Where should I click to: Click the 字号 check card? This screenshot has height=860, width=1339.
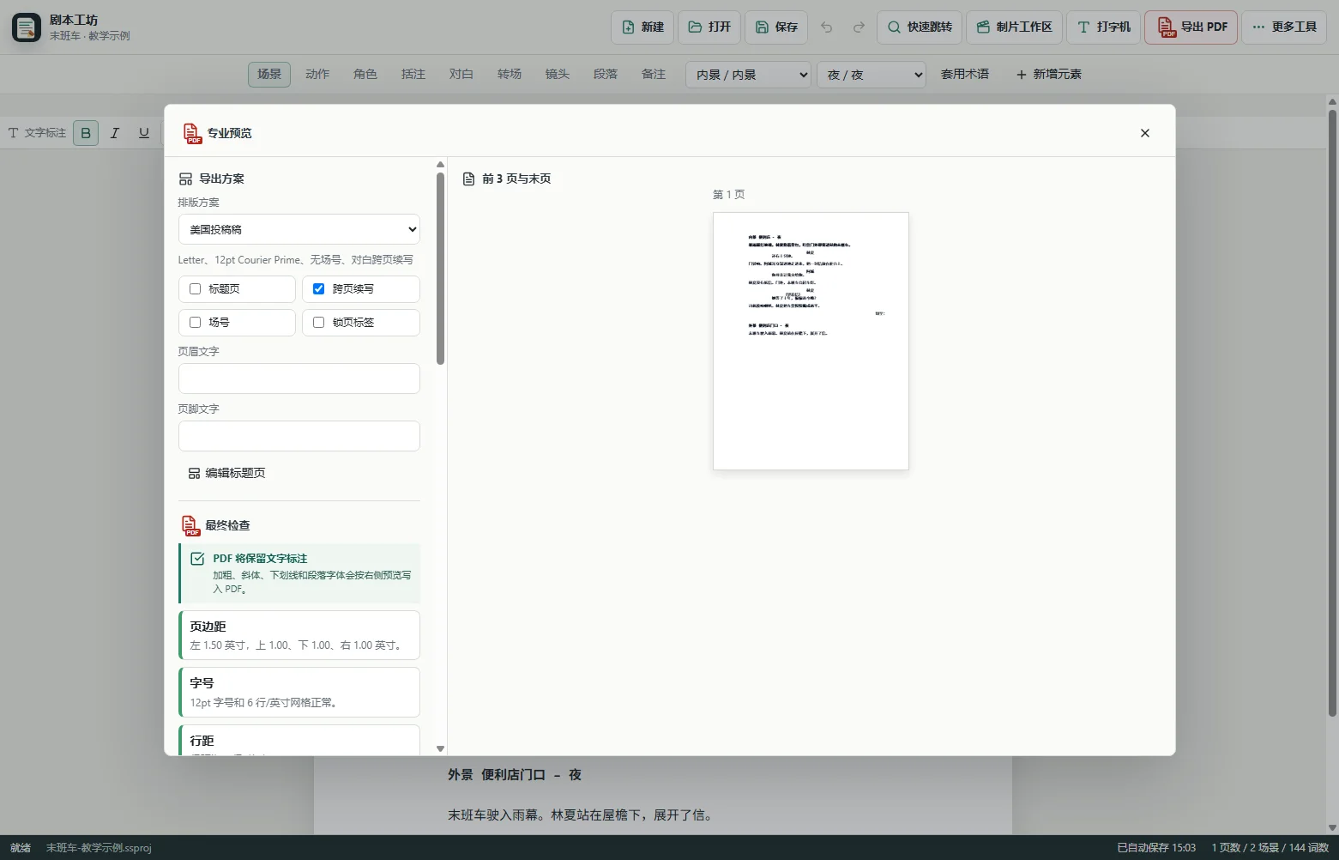coord(299,693)
